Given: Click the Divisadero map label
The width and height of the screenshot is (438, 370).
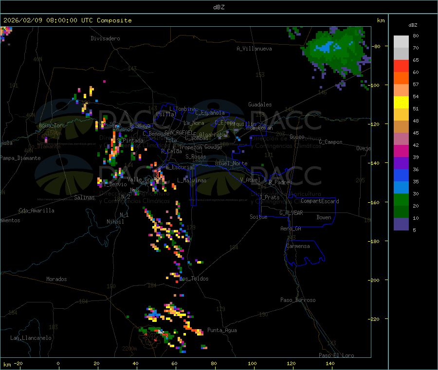Looking at the screenshot, I should click(105, 38).
